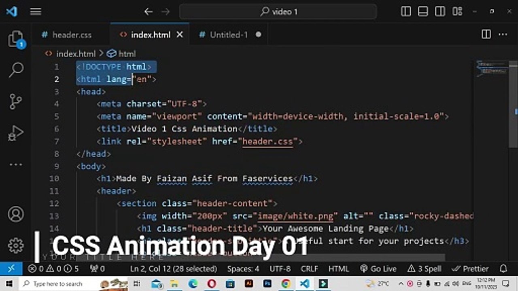The width and height of the screenshot is (518, 291).
Task: Click the word 'Faizan' in the h1
Action: pyautogui.click(x=172, y=179)
